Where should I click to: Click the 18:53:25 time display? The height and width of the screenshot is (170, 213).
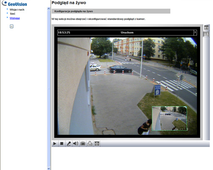[x=64, y=32]
